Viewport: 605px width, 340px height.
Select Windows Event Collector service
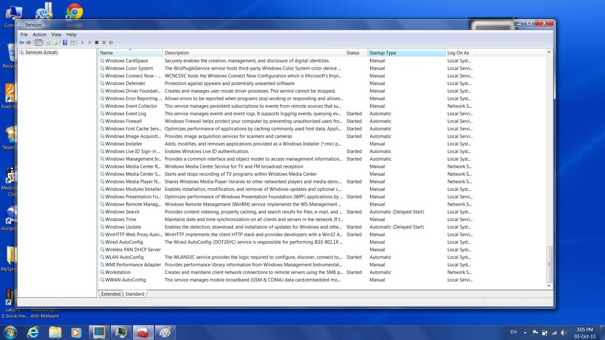tap(131, 106)
